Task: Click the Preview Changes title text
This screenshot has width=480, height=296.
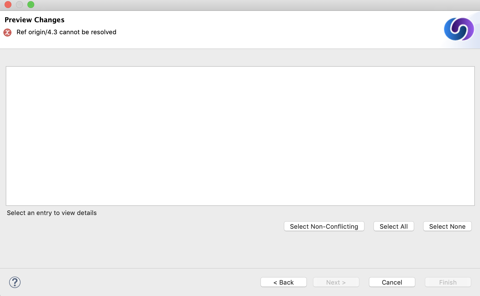Action: point(34,20)
